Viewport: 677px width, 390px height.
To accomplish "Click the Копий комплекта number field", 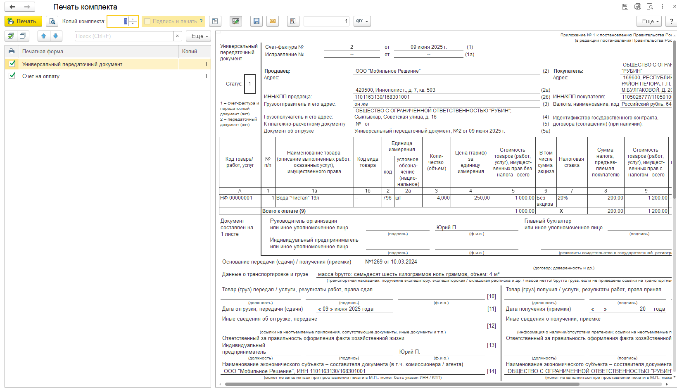I will pyautogui.click(x=118, y=21).
